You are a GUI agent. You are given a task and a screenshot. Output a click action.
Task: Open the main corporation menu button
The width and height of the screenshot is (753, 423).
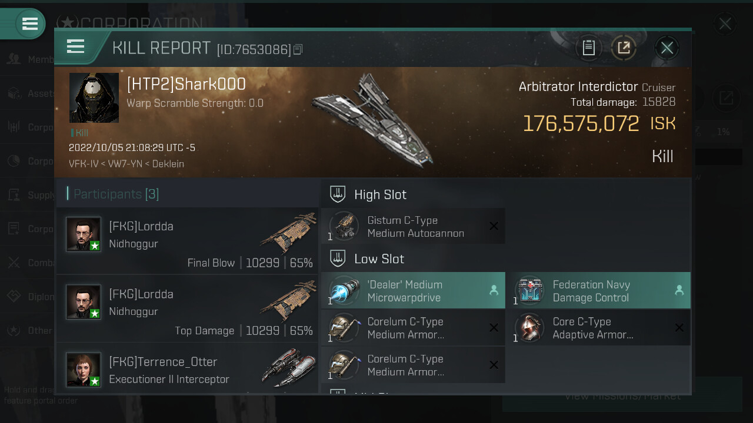coord(29,24)
